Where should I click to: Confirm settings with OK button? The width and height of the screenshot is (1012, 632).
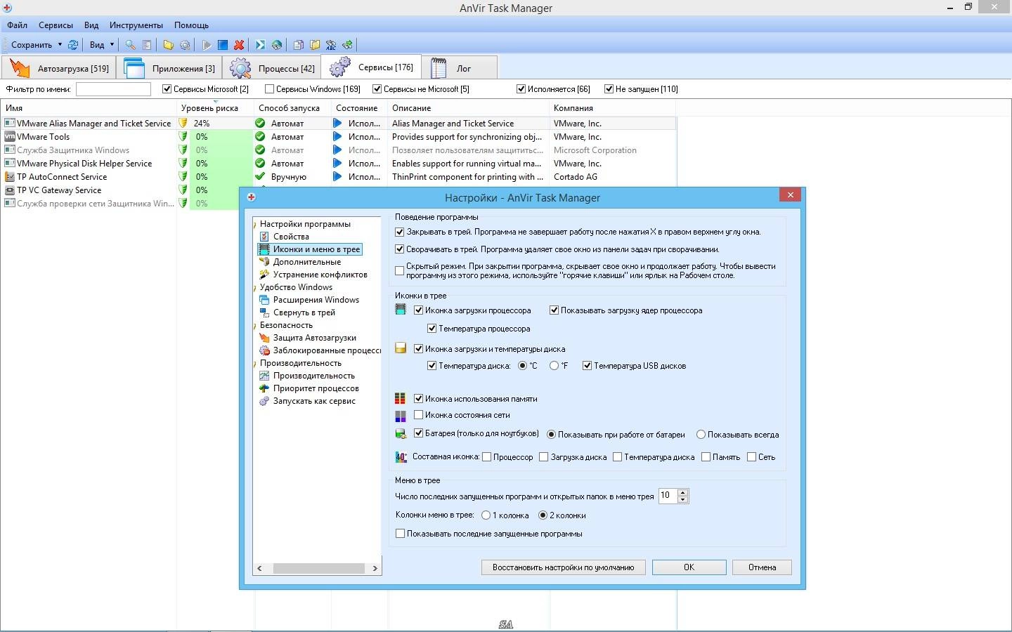pos(689,567)
